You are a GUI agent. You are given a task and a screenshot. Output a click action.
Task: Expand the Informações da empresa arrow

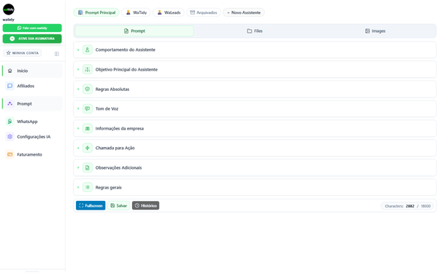click(78, 128)
